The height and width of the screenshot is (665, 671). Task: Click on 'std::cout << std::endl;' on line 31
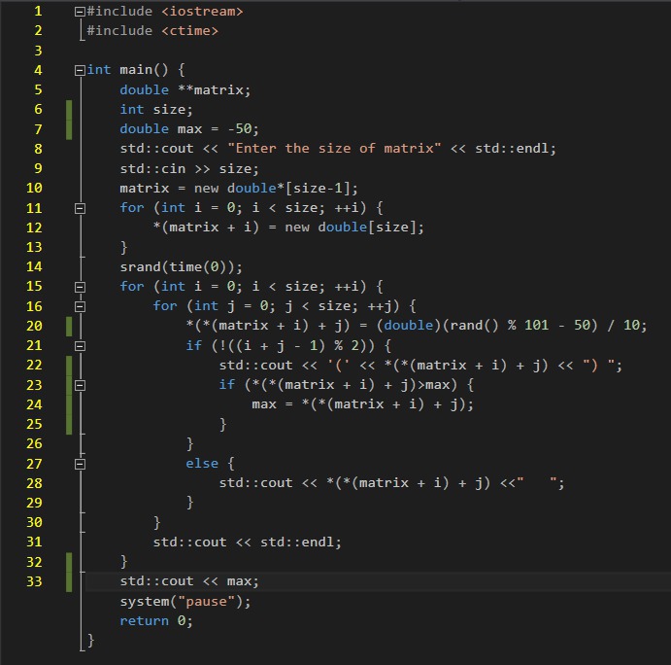tap(248, 542)
